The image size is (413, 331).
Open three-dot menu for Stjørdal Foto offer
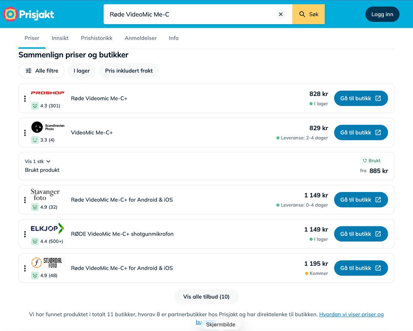click(x=25, y=268)
